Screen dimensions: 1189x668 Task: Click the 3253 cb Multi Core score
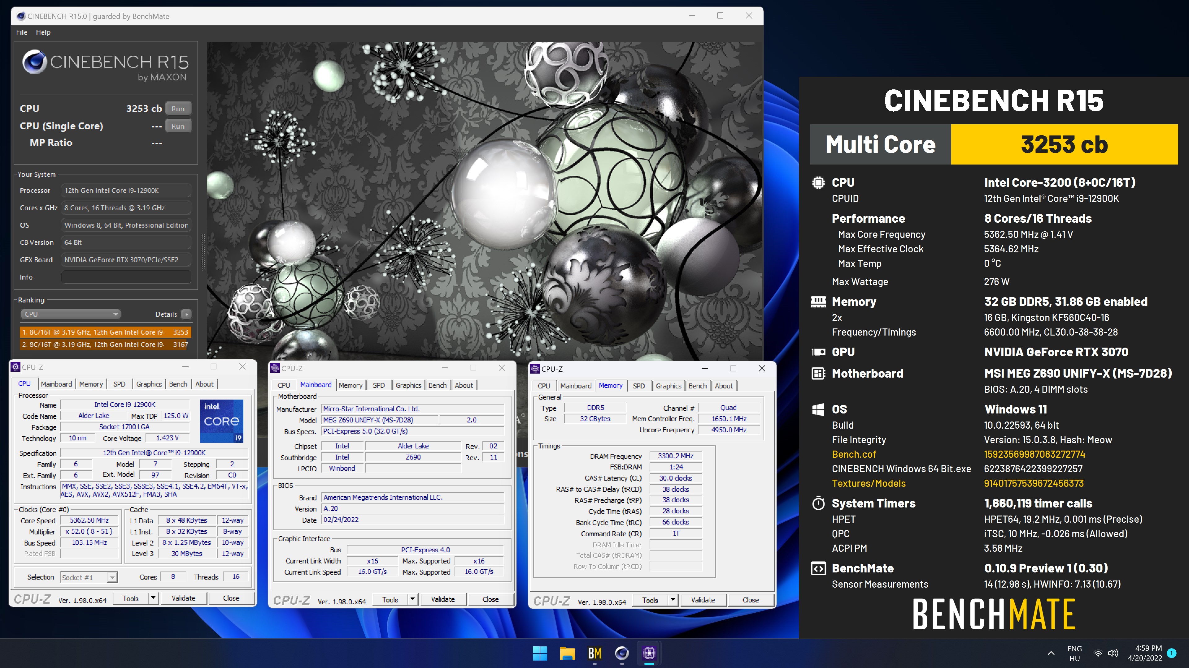click(1064, 144)
